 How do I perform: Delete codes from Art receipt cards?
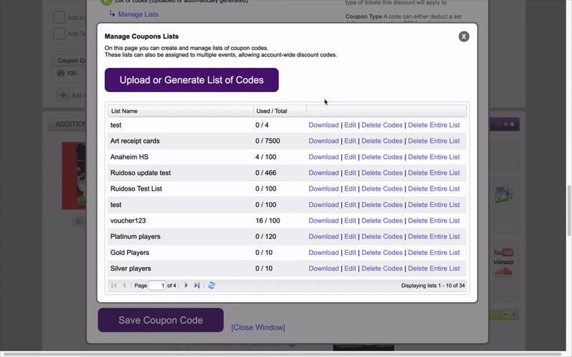point(382,141)
